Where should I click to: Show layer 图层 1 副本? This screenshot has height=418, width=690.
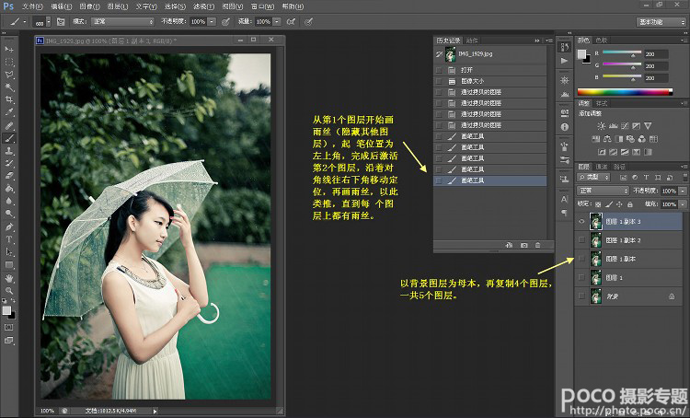[581, 259]
